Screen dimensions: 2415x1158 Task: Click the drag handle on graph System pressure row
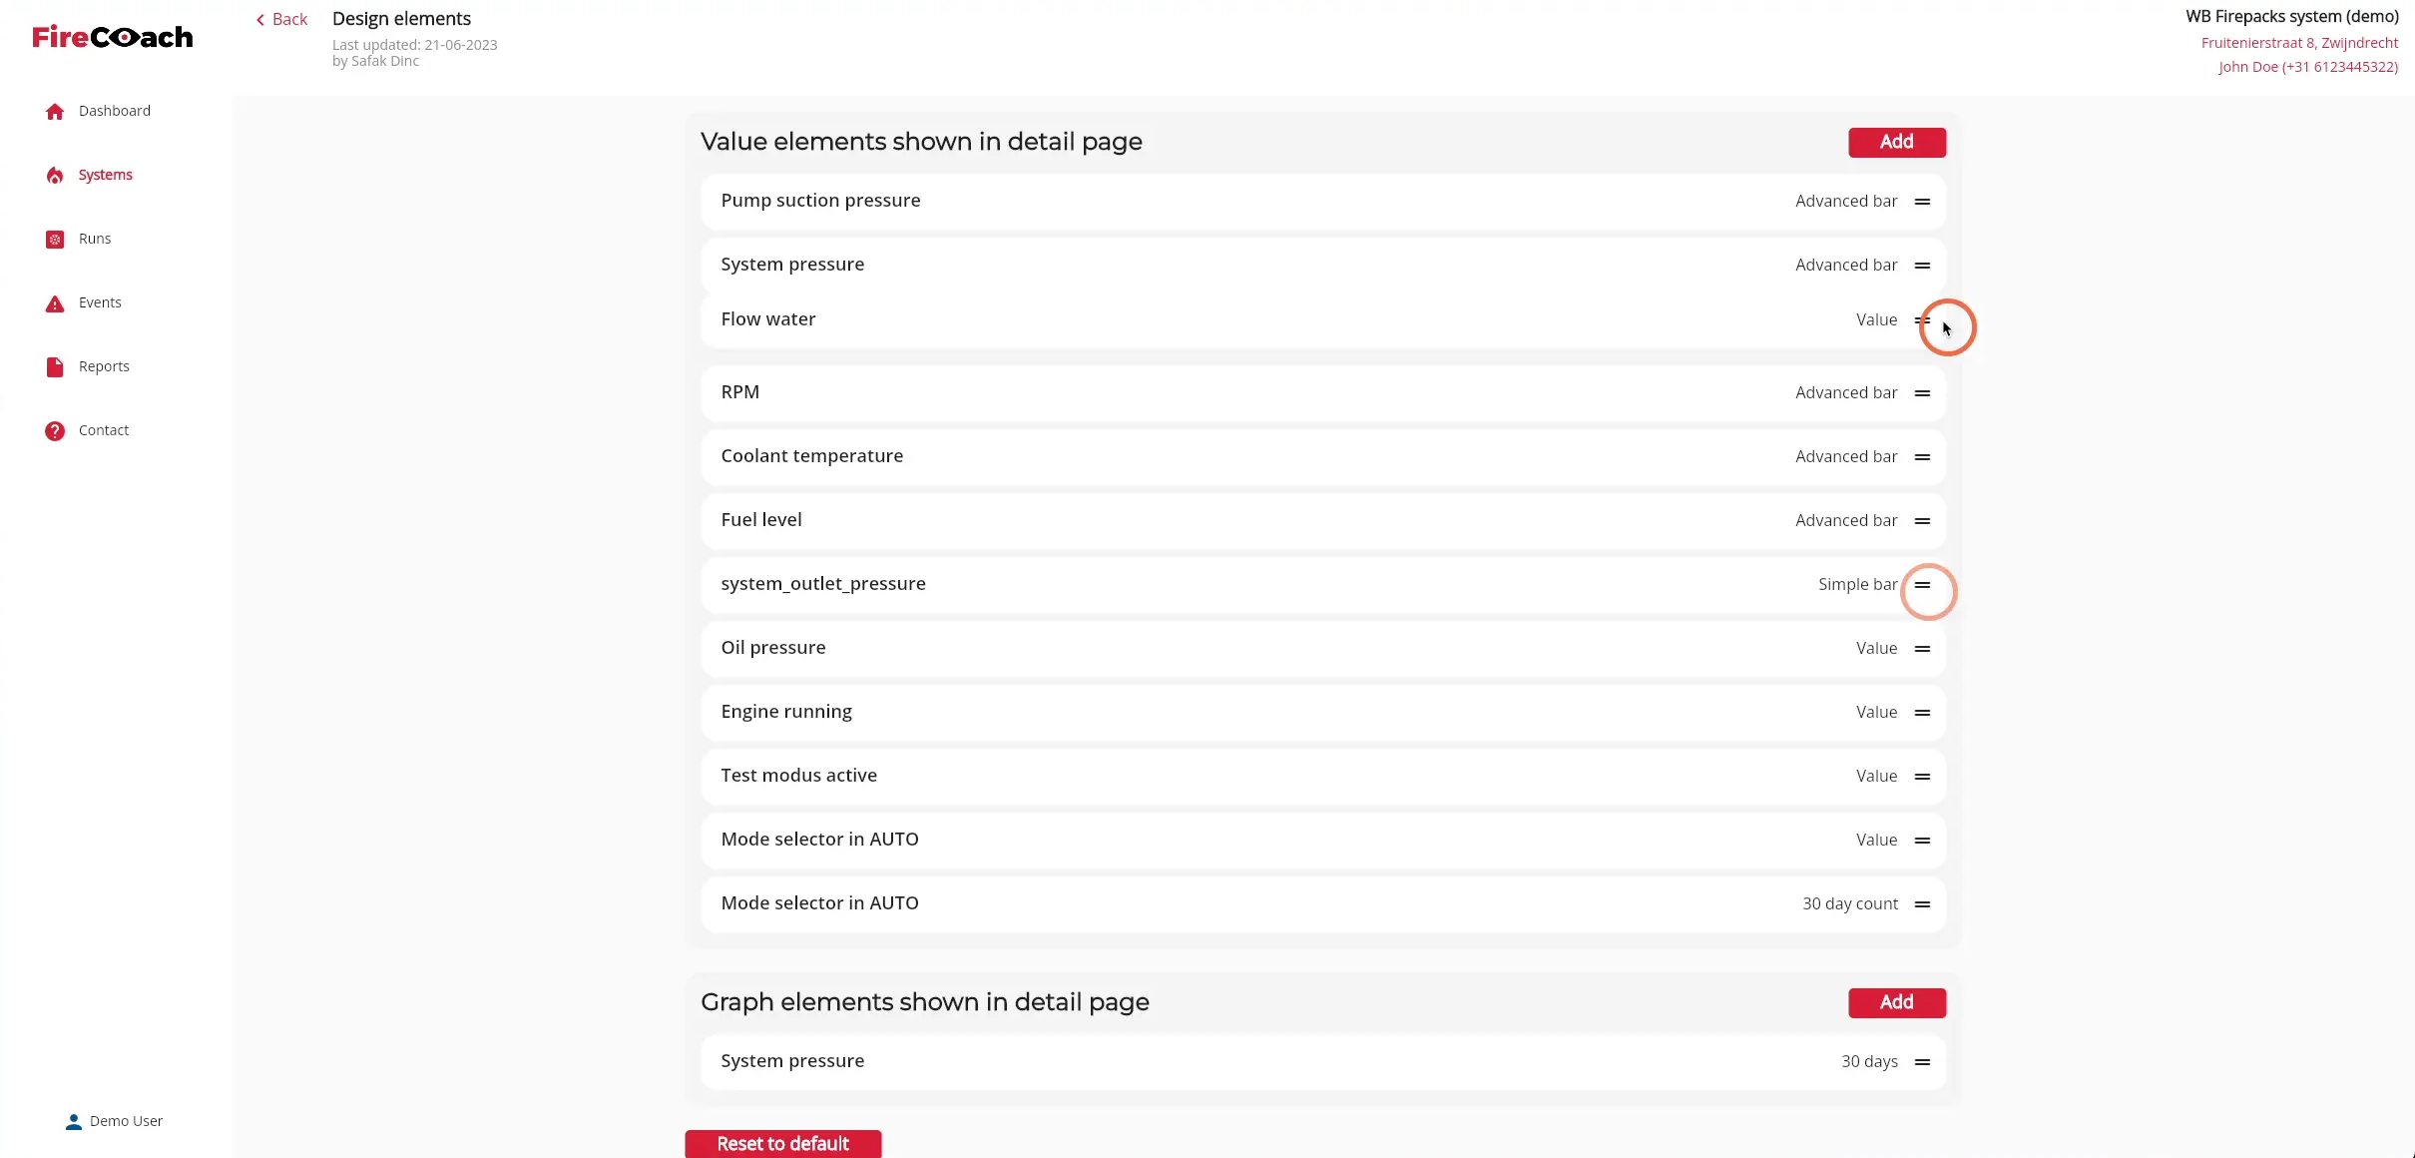click(x=1922, y=1062)
